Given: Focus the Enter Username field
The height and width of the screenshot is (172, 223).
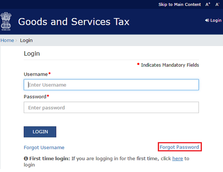Looking at the screenshot, I should coord(111,85).
